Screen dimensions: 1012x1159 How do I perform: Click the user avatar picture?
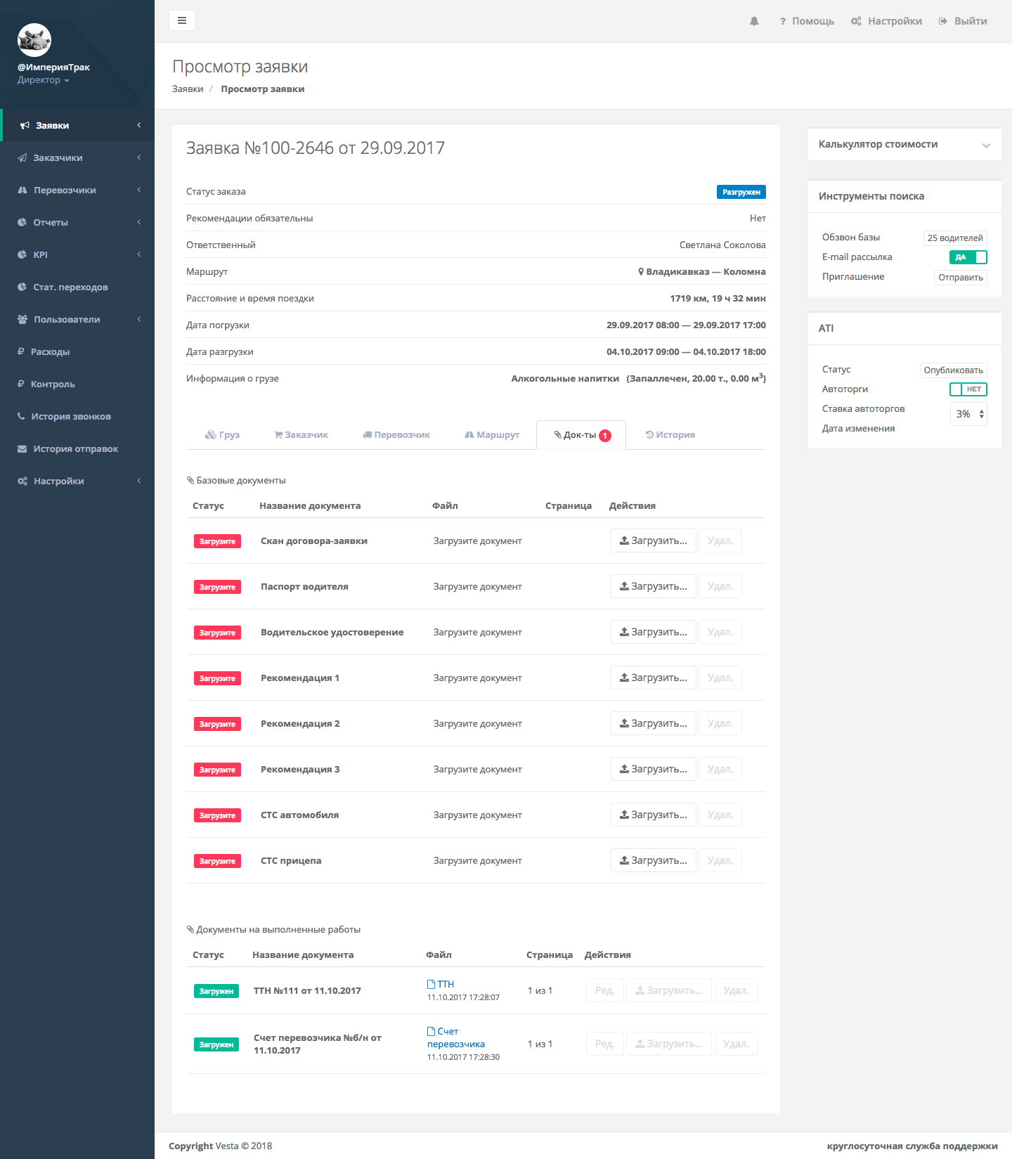click(34, 40)
